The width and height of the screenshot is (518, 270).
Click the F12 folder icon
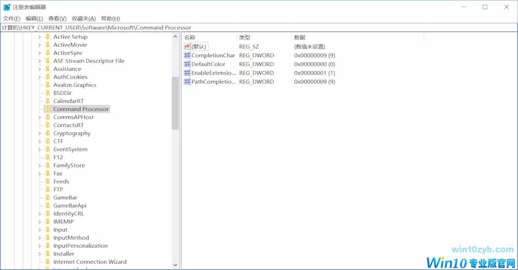point(48,157)
